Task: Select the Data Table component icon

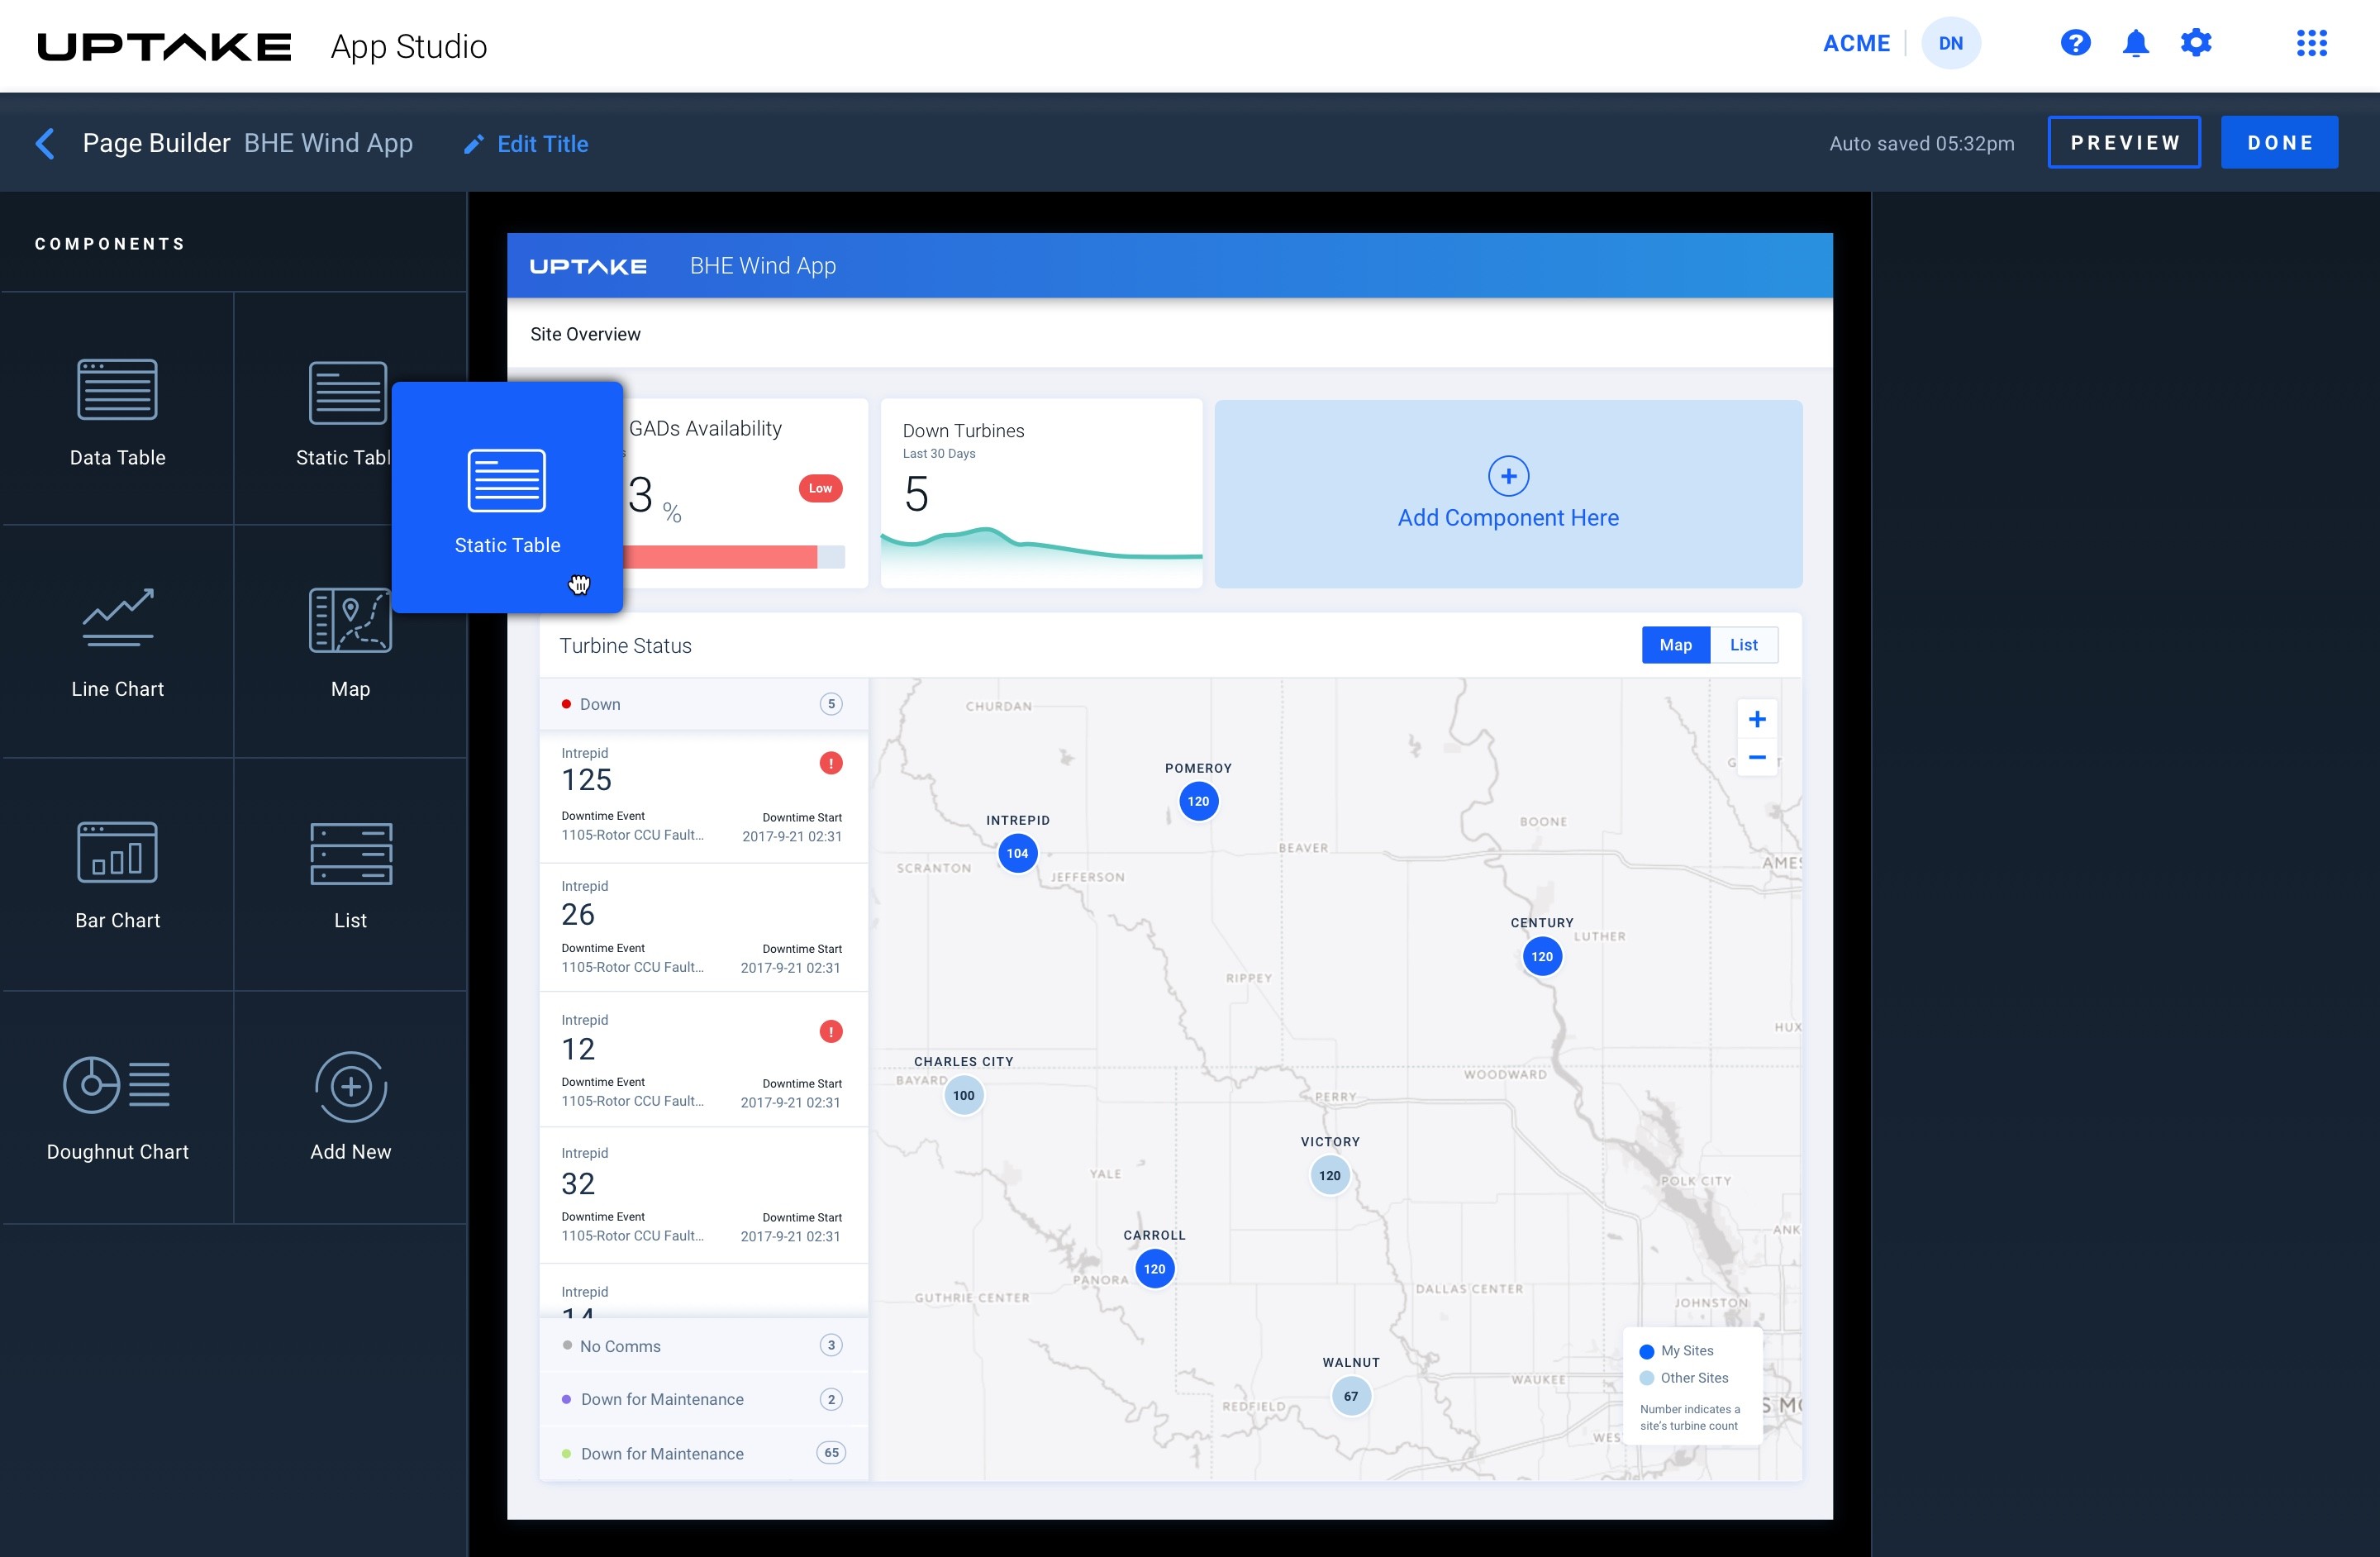Action: (x=117, y=390)
